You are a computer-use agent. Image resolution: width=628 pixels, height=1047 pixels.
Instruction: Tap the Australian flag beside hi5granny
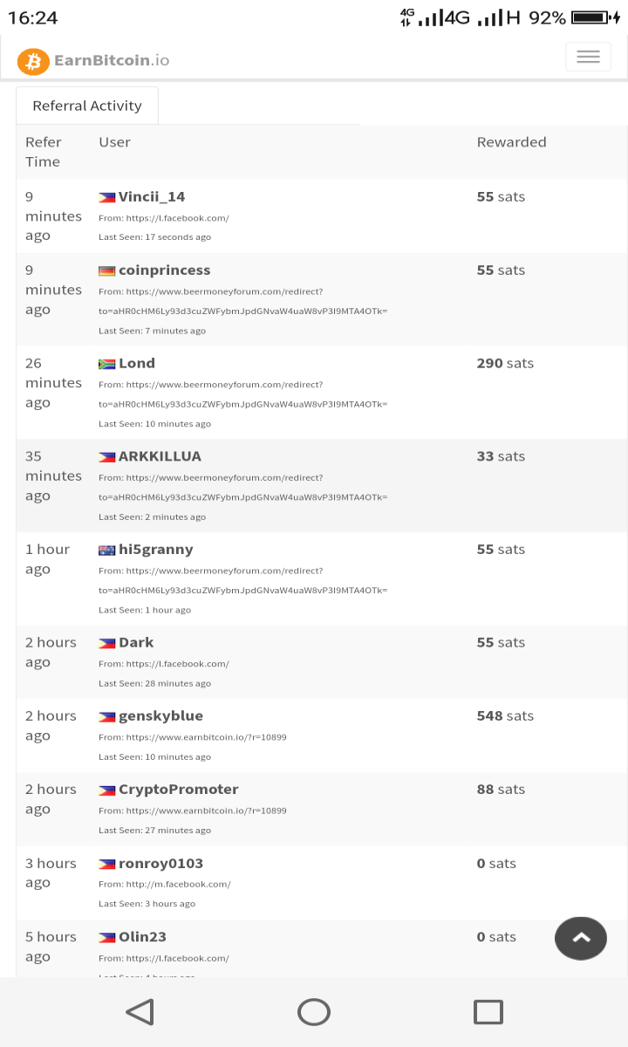tap(107, 551)
